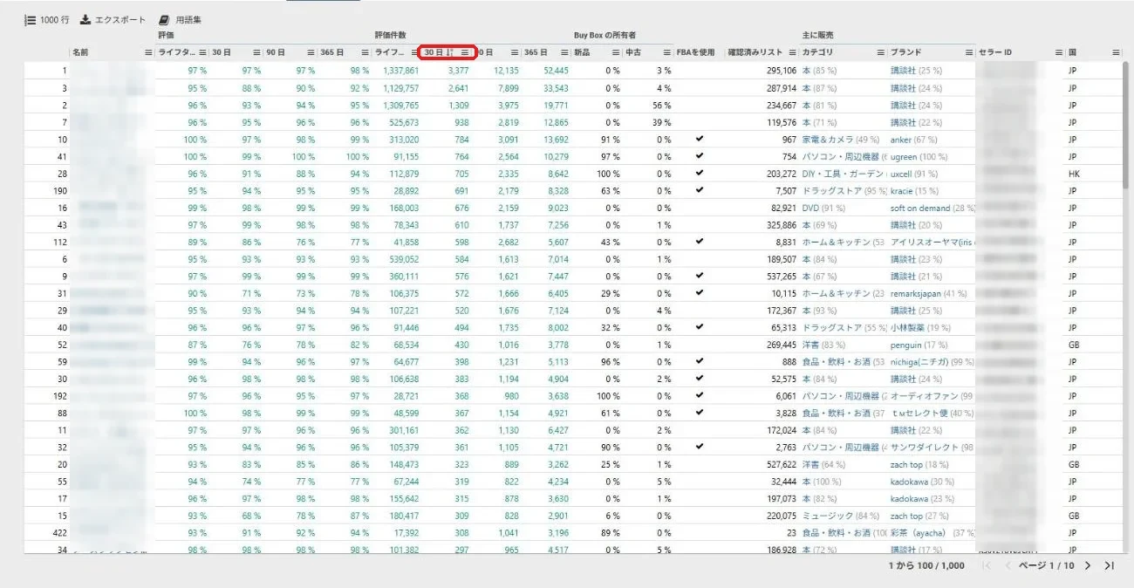Open the ブランド column menu icon
1134x588 pixels.
(969, 52)
